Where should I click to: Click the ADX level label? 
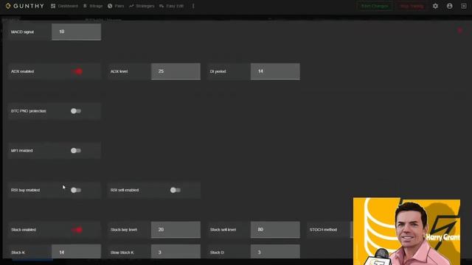119,71
